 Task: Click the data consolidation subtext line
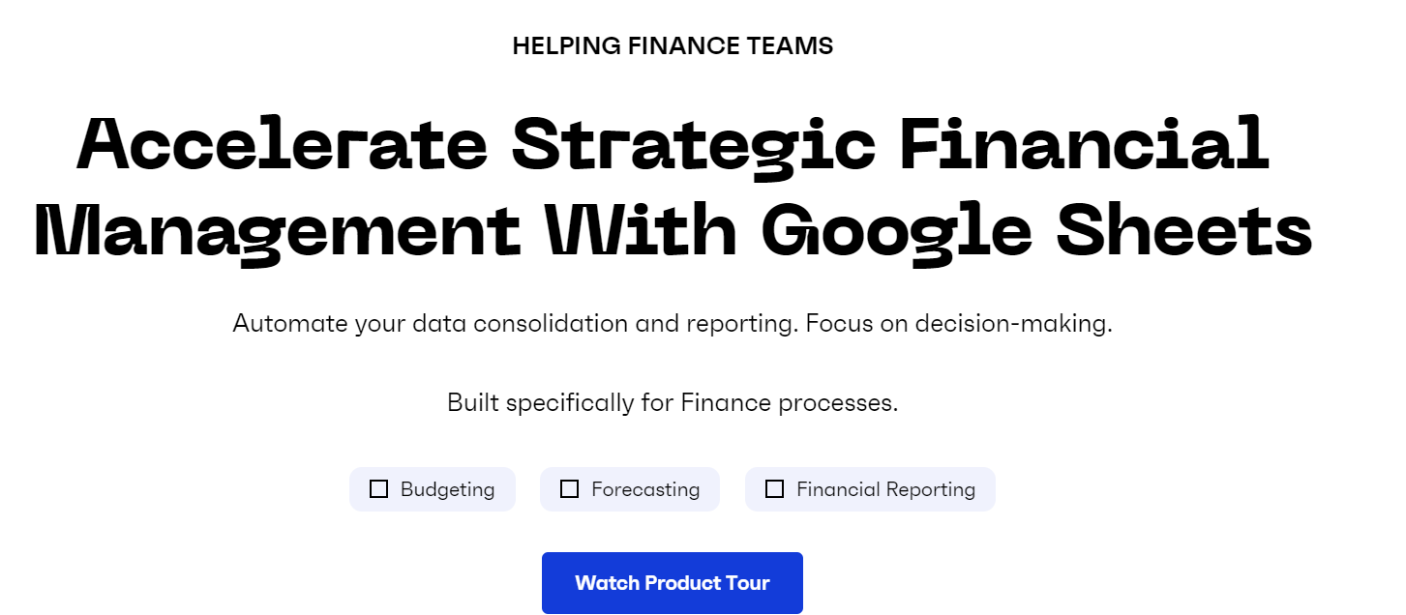click(673, 323)
